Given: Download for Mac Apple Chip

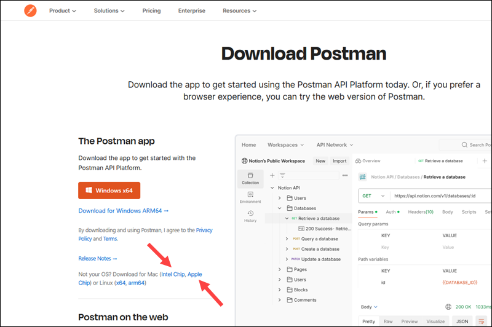Looking at the screenshot, I should [x=194, y=274].
